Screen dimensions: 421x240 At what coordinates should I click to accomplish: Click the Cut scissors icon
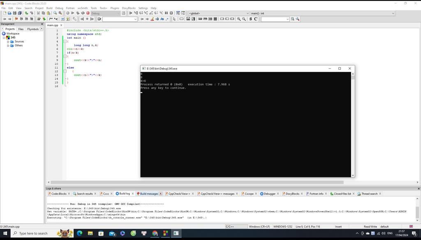coord(38,13)
